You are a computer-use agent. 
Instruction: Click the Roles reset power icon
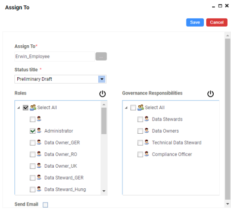pyautogui.click(x=102, y=93)
